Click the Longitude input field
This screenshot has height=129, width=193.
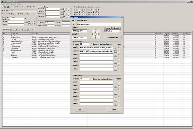pos(80,37)
